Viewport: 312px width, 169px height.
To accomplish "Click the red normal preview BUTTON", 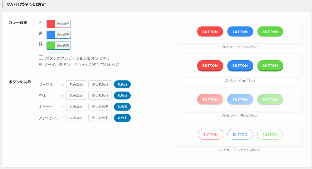I will tap(210, 32).
